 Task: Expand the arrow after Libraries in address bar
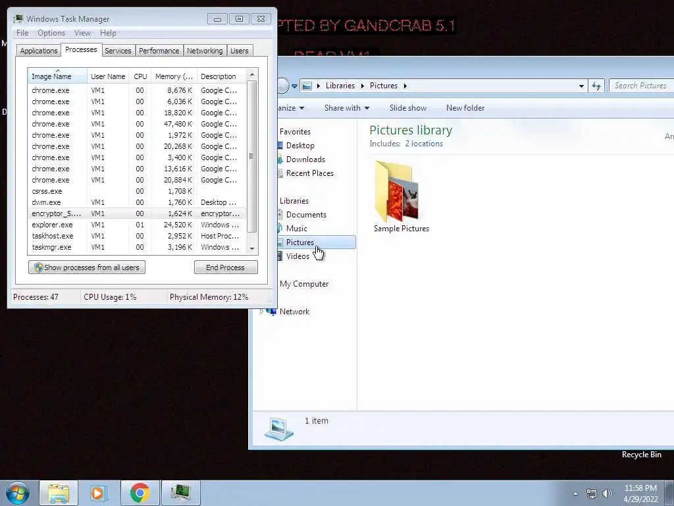[x=363, y=86]
